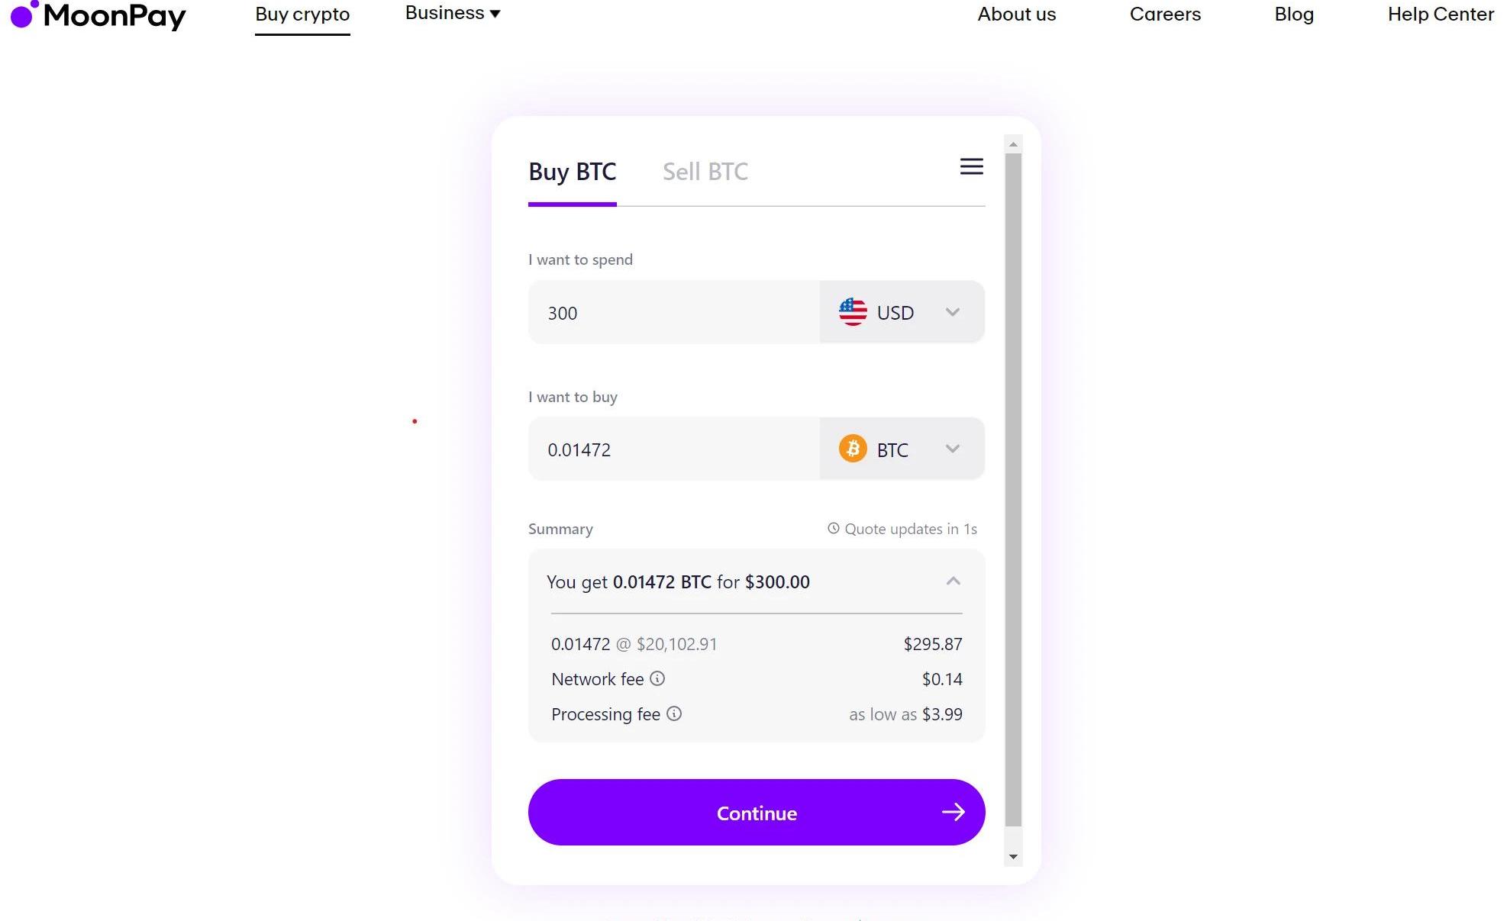Viewport: 1507px width, 921px height.
Task: Collapse the summary details chevron
Action: point(953,581)
